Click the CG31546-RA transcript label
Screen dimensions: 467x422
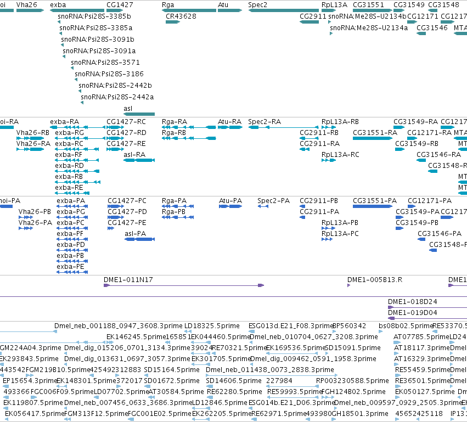(x=438, y=155)
